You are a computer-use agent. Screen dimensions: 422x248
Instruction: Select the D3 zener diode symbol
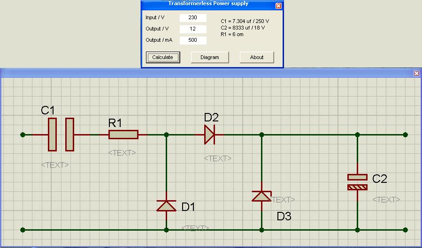coord(261,196)
